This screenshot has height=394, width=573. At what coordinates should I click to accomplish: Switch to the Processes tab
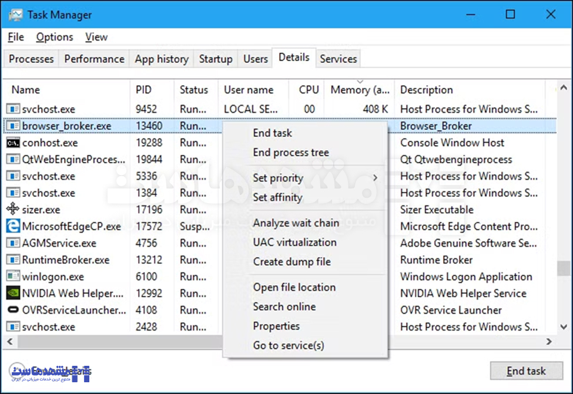coord(31,59)
